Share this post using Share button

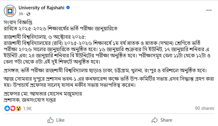(162, 120)
